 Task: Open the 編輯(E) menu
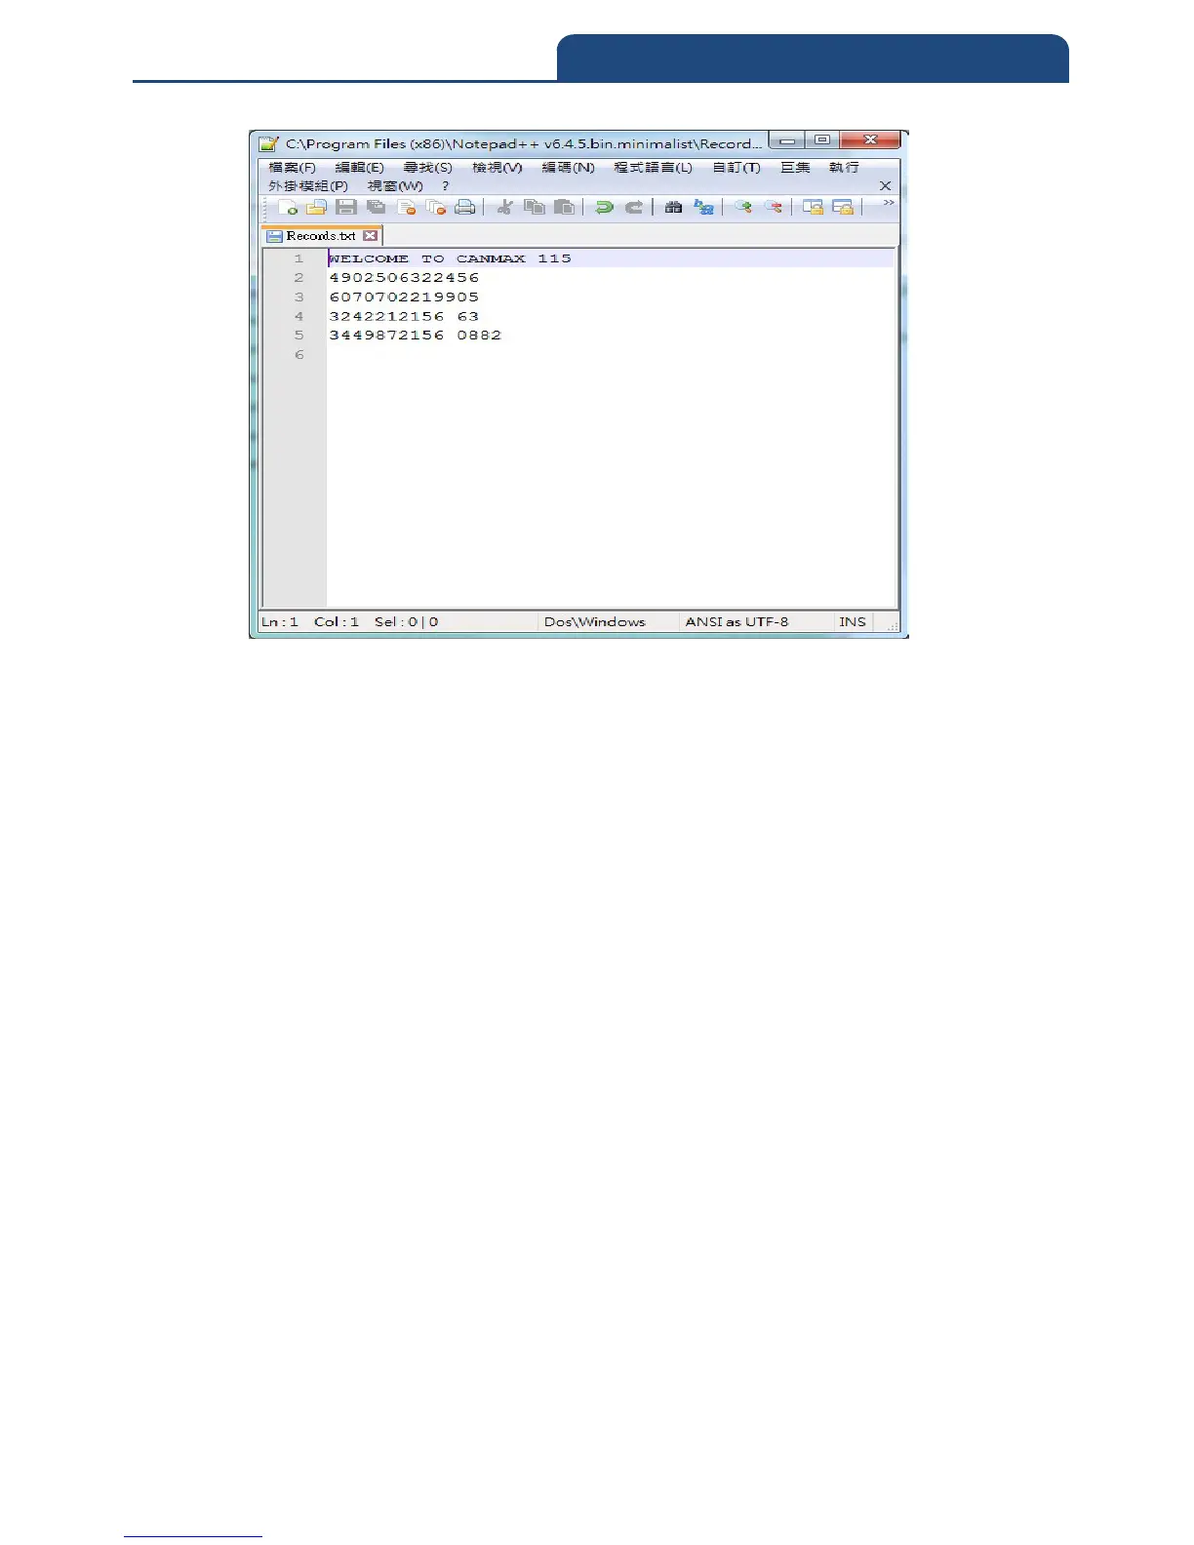tap(360, 168)
